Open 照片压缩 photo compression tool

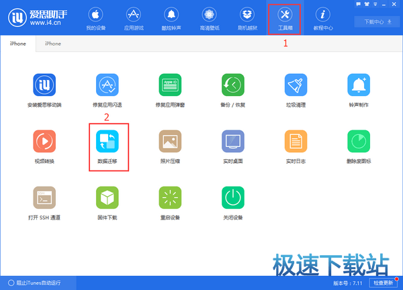170,147
